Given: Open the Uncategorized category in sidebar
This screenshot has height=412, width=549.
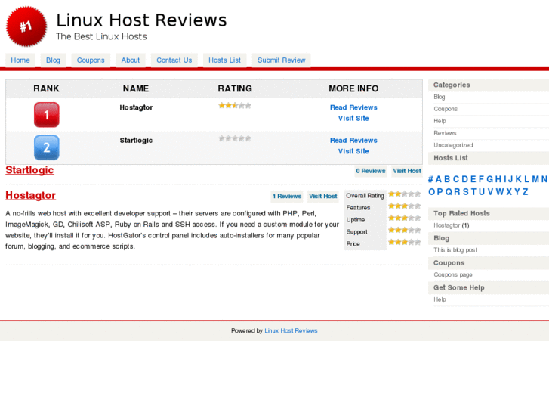Looking at the screenshot, I should point(453,145).
